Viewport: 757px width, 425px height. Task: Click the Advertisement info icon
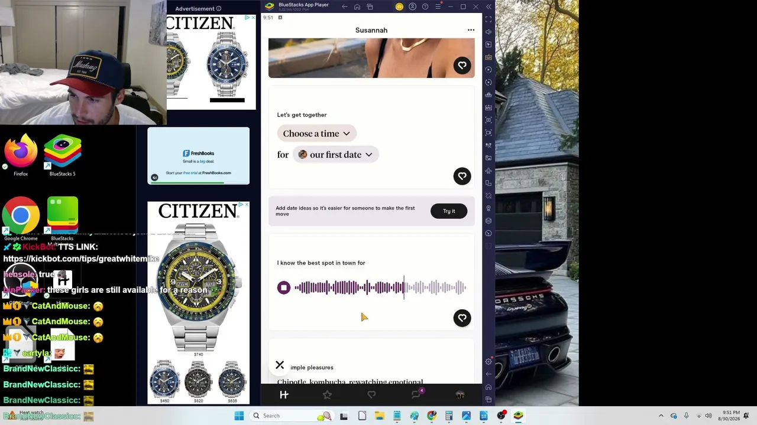(219, 9)
